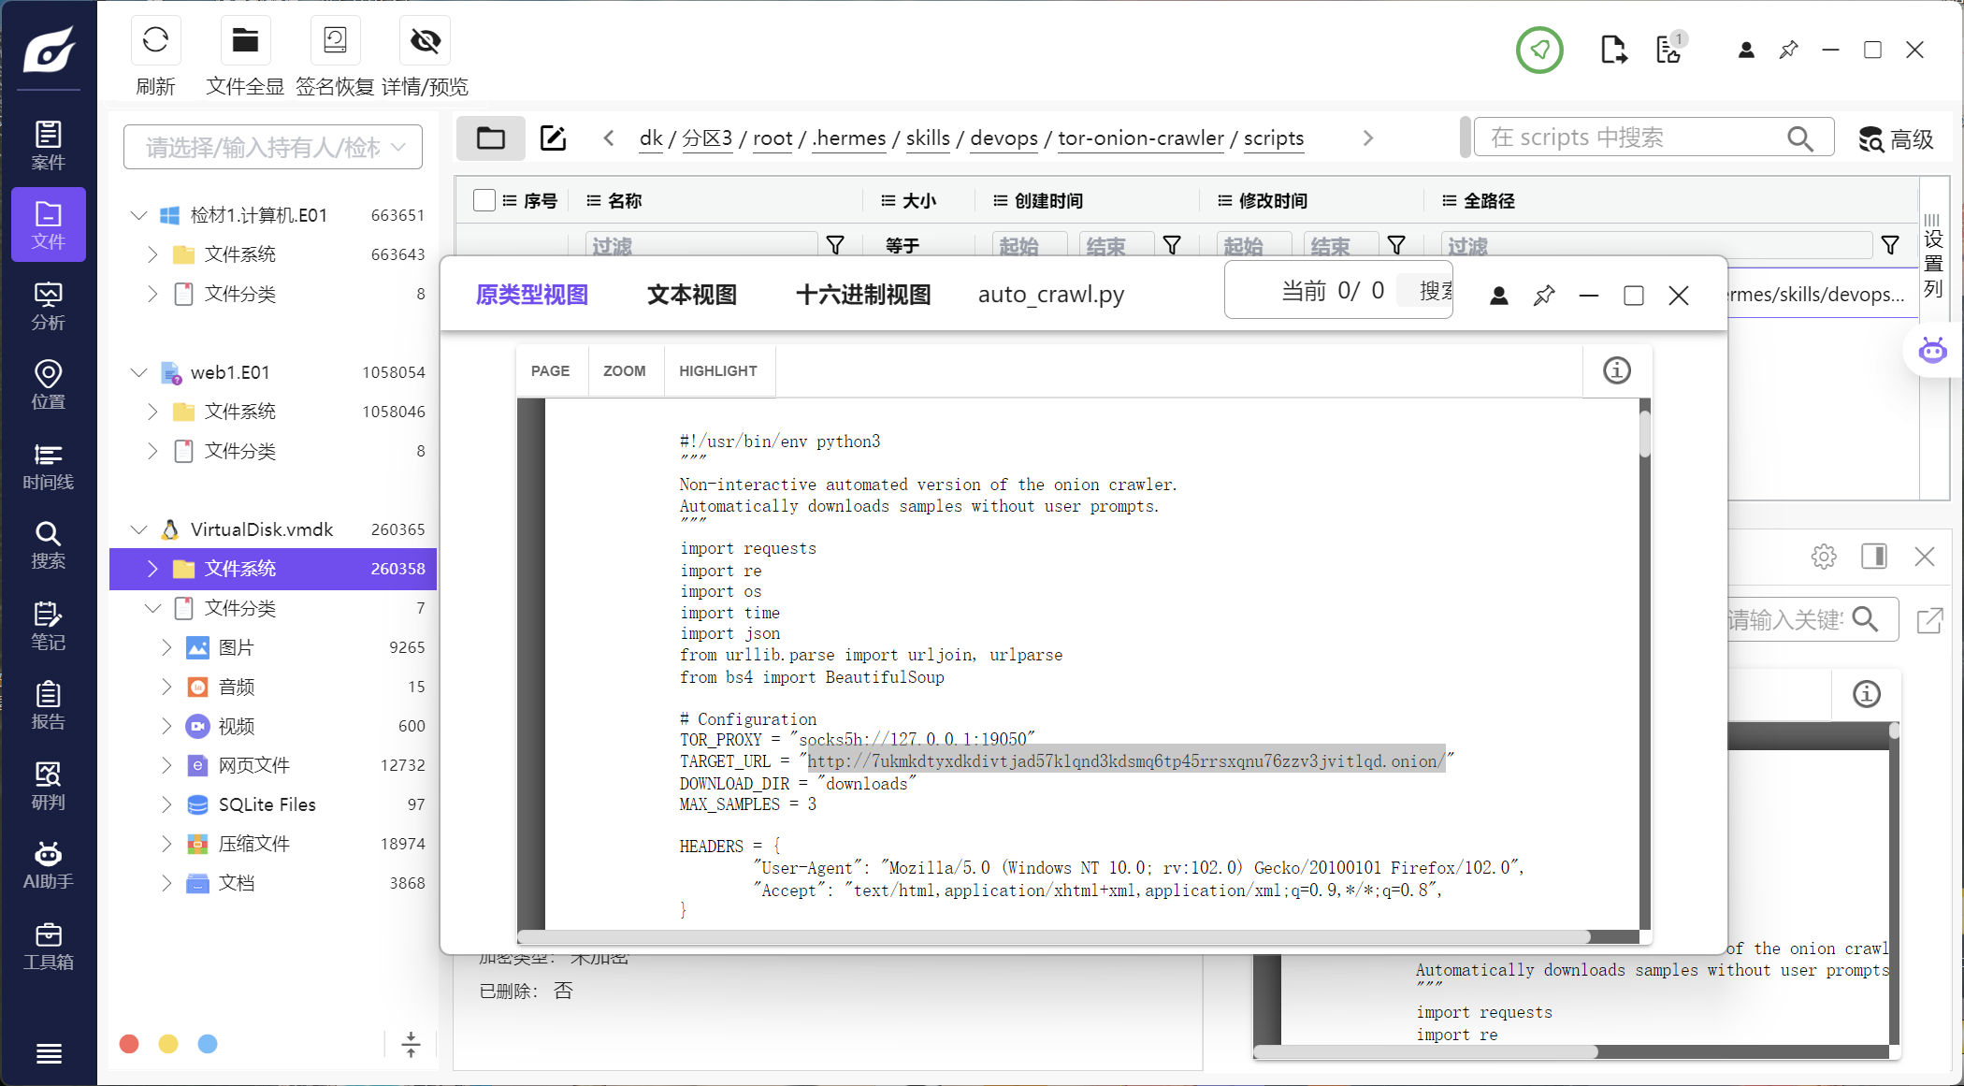Open 报告 in the left sidebar
This screenshot has width=1964, height=1086.
click(49, 705)
